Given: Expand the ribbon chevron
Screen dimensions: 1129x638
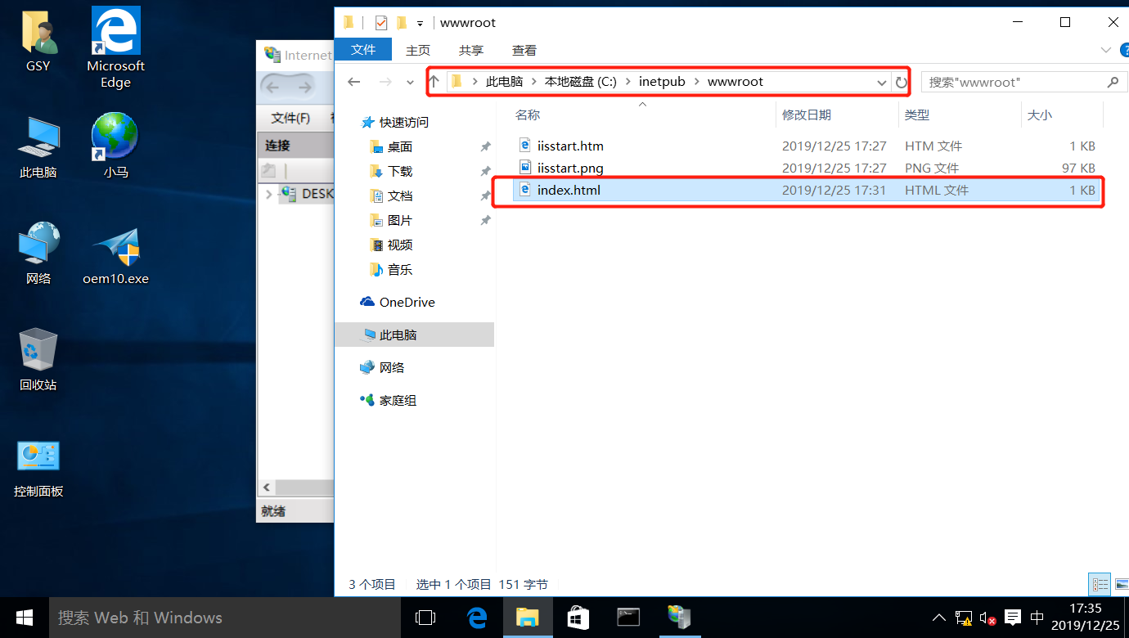Looking at the screenshot, I should coord(1107,50).
